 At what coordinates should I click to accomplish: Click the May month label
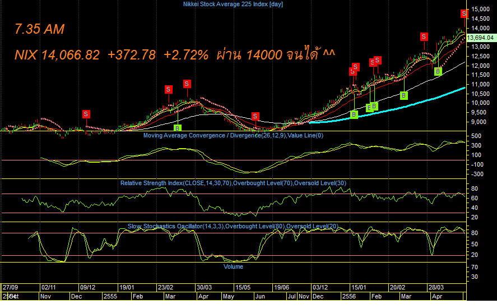tap(229, 296)
